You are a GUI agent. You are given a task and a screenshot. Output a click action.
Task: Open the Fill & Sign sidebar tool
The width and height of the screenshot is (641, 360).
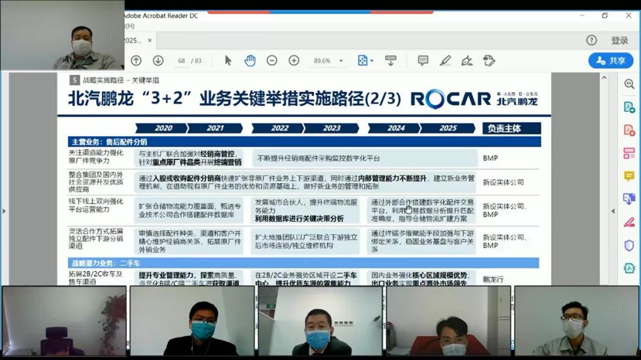(x=629, y=222)
